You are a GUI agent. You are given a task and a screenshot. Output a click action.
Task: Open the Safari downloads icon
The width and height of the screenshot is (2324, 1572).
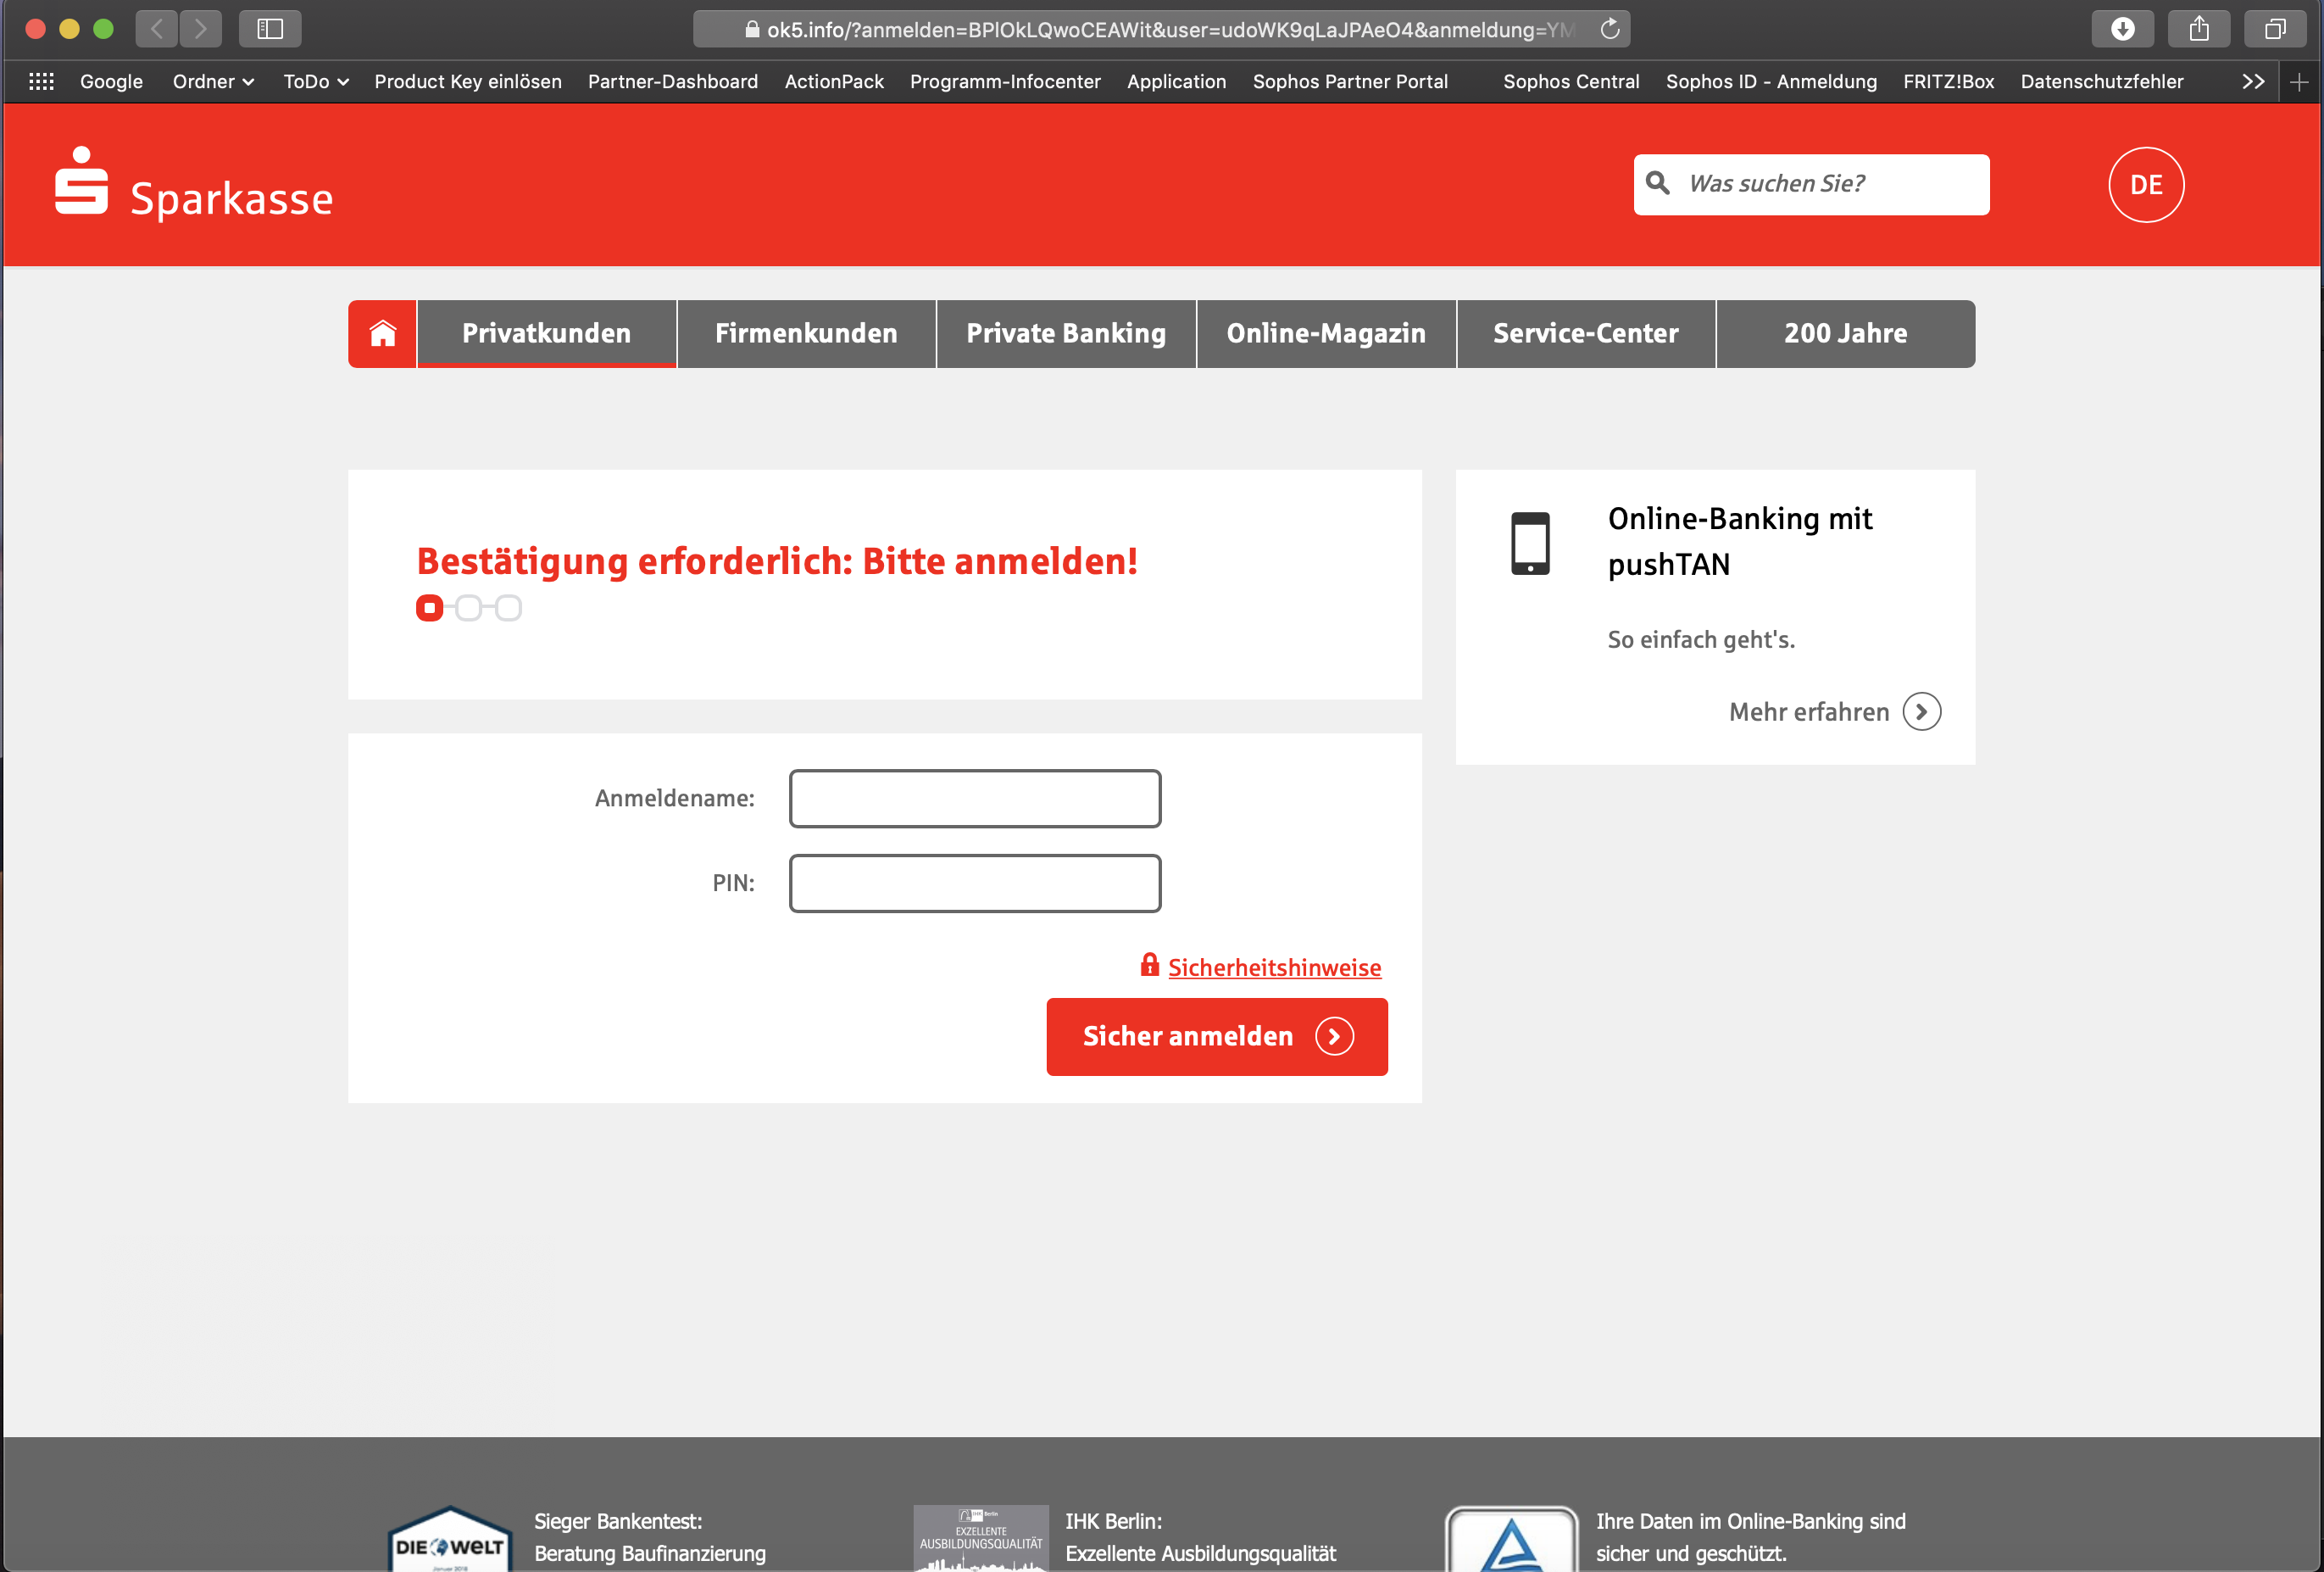click(2122, 29)
